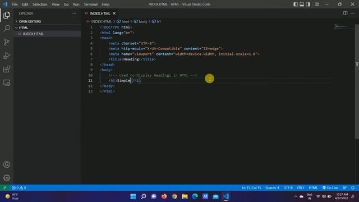The width and height of the screenshot is (359, 202).
Task: Show hidden system tray icons
Action: tap(296, 196)
